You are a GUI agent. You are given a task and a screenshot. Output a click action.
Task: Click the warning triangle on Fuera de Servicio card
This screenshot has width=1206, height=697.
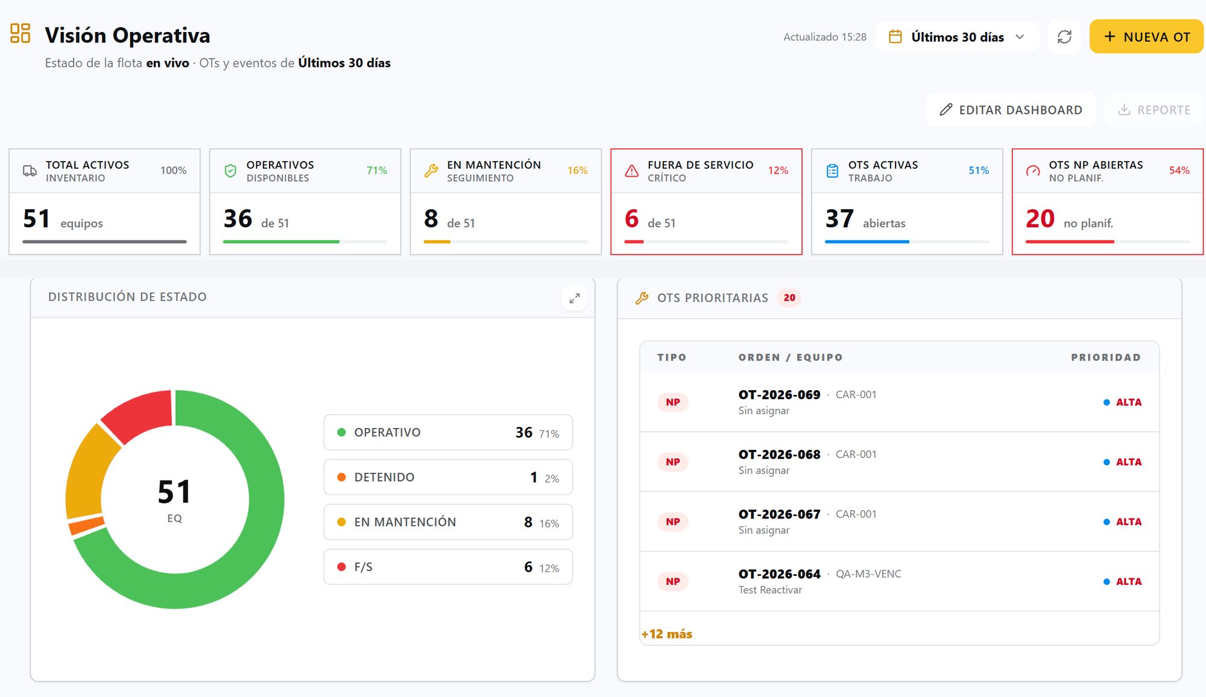(x=631, y=171)
